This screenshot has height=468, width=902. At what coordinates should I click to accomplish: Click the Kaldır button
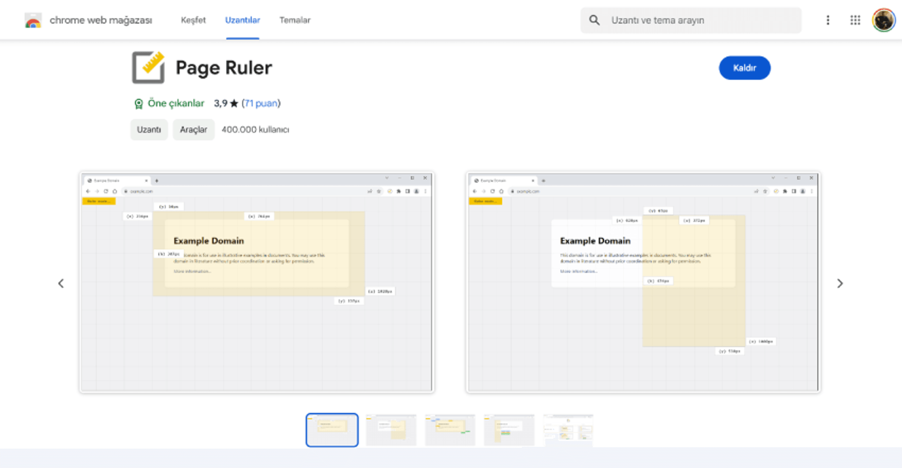(x=744, y=68)
